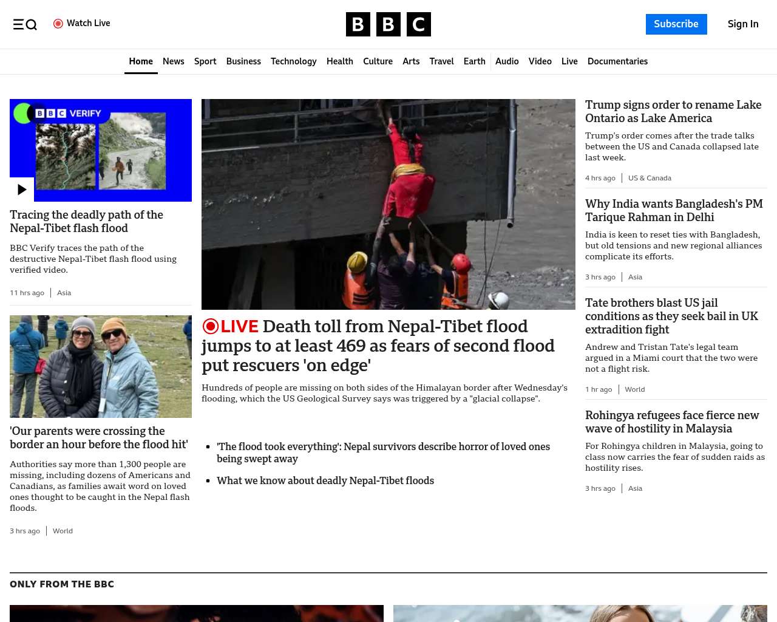Click the red Watch Live indicator icon

58,24
